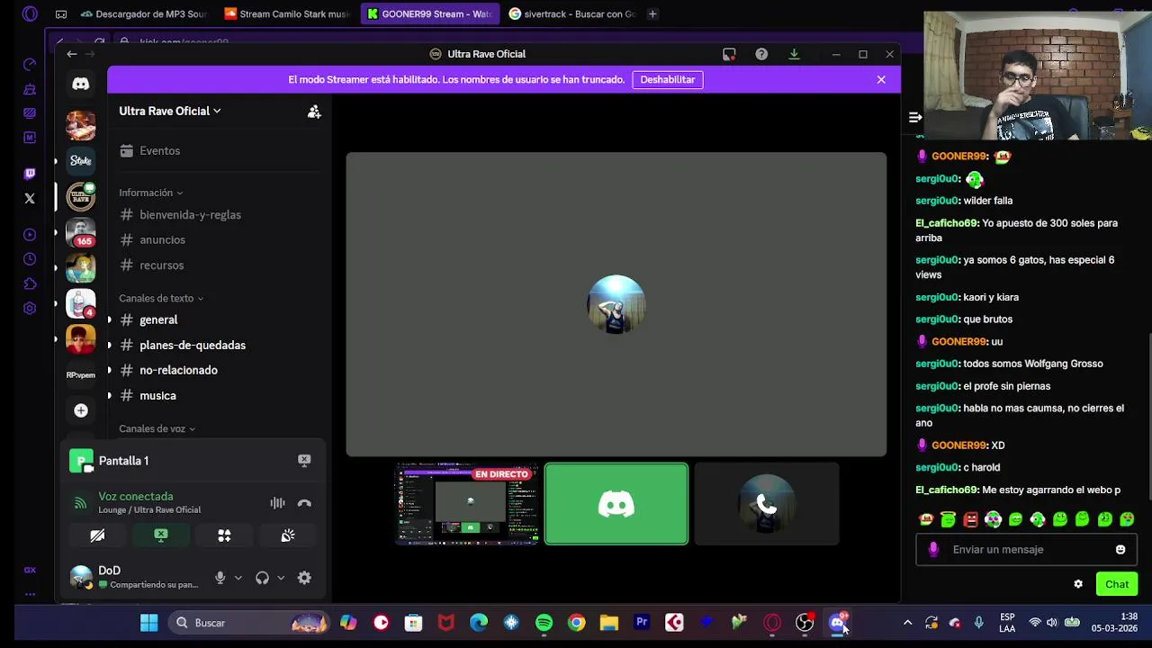The height and width of the screenshot is (648, 1152).
Task: Go back with Discord titlebar arrow
Action: click(x=72, y=54)
